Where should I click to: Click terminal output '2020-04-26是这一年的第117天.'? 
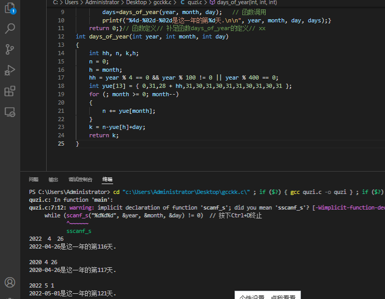(73, 270)
